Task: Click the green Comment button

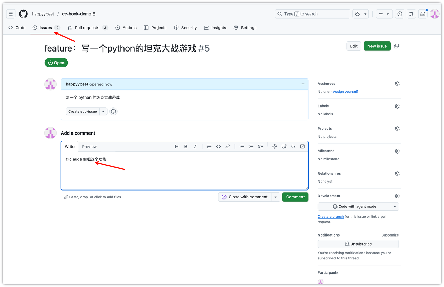Action: pos(295,197)
